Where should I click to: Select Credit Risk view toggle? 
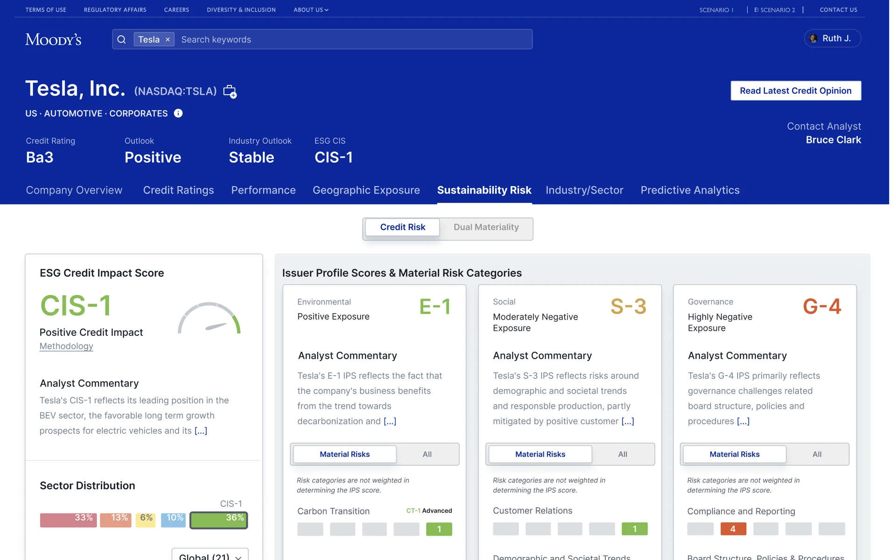coord(402,227)
